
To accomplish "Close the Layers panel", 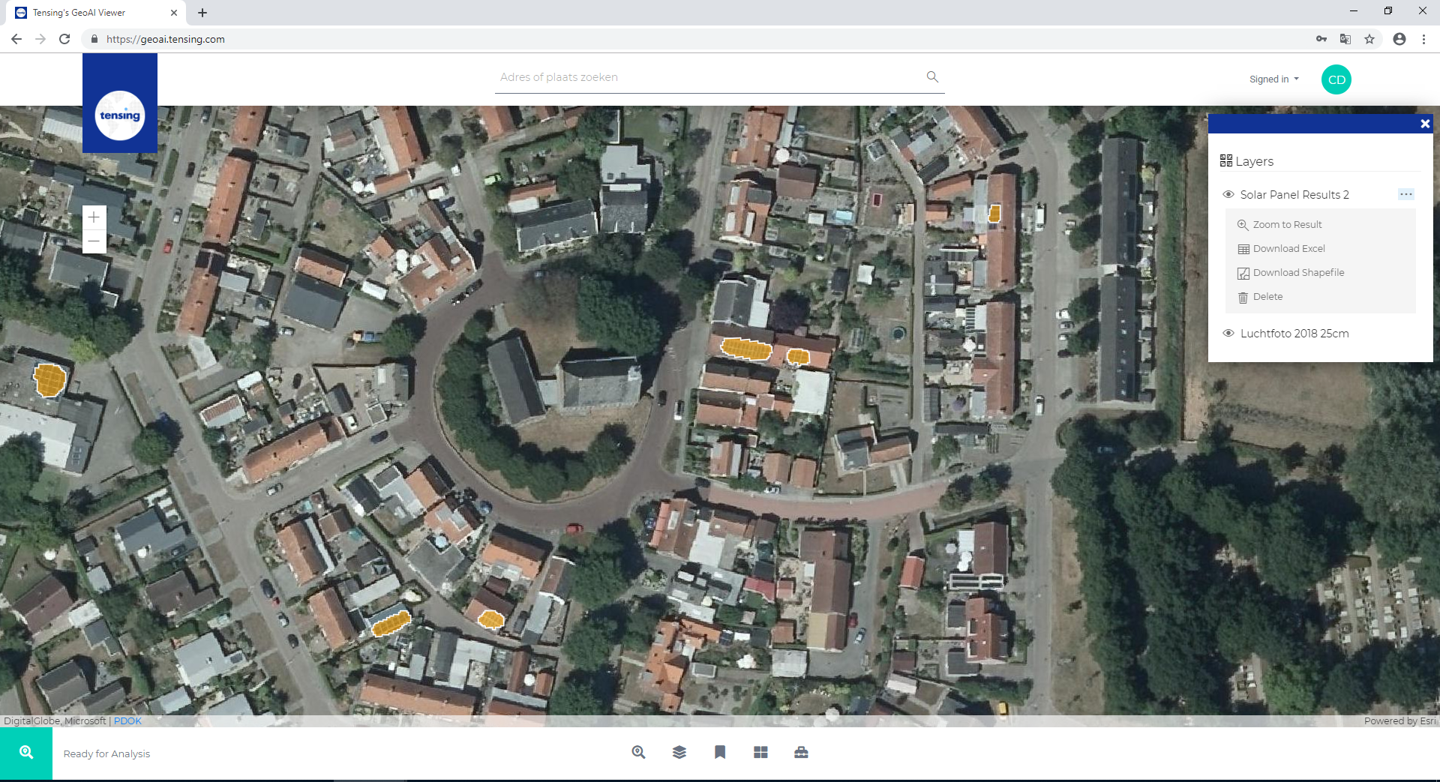I will coord(1425,124).
